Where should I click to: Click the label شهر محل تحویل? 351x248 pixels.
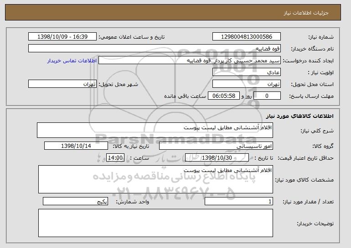[x=119, y=85]
